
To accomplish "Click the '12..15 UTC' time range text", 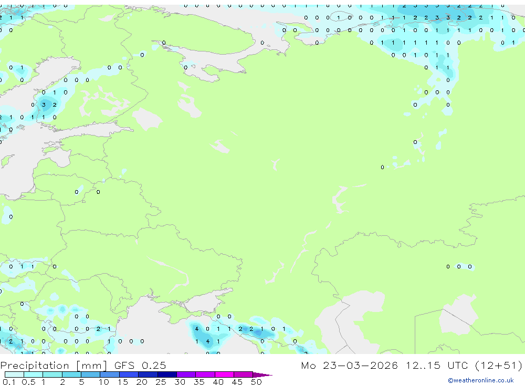I will point(437,365).
